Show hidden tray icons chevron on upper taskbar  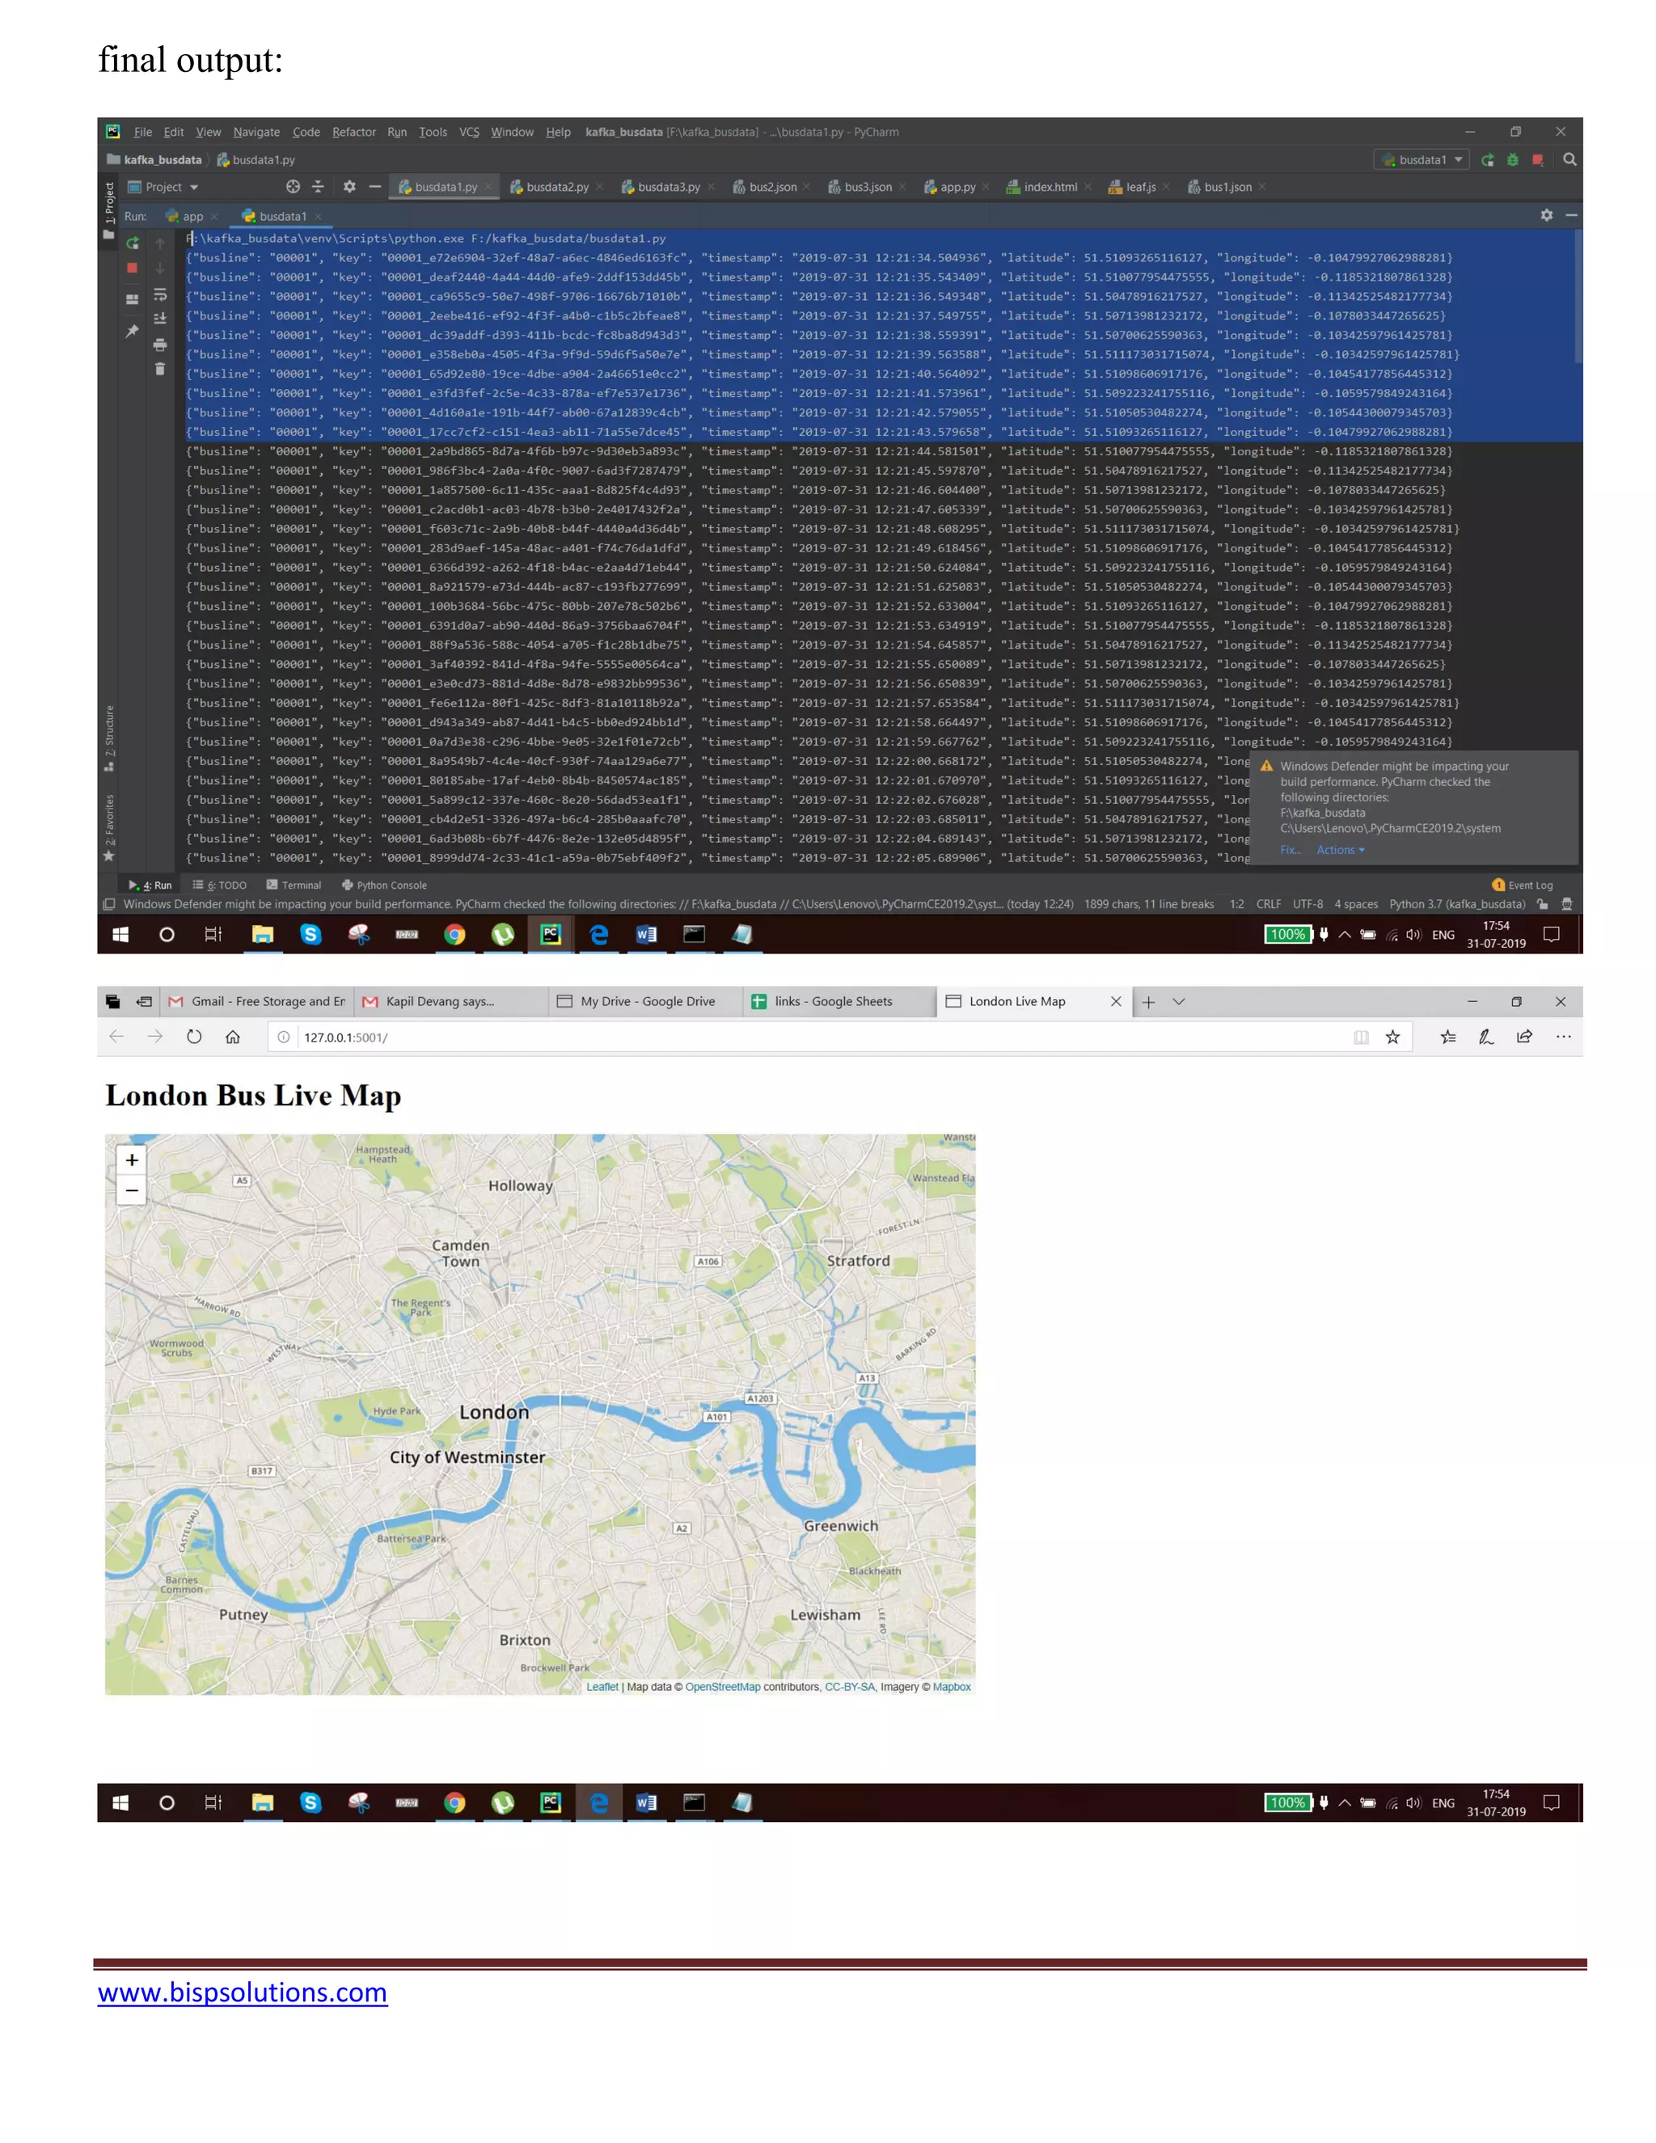1344,934
